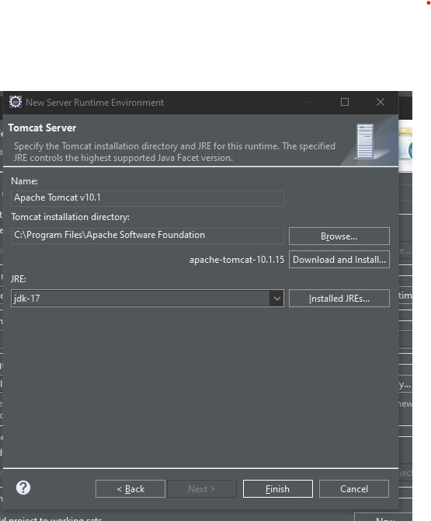Click the Tomcat Server heading text
This screenshot has width=431, height=521.
[x=42, y=128]
